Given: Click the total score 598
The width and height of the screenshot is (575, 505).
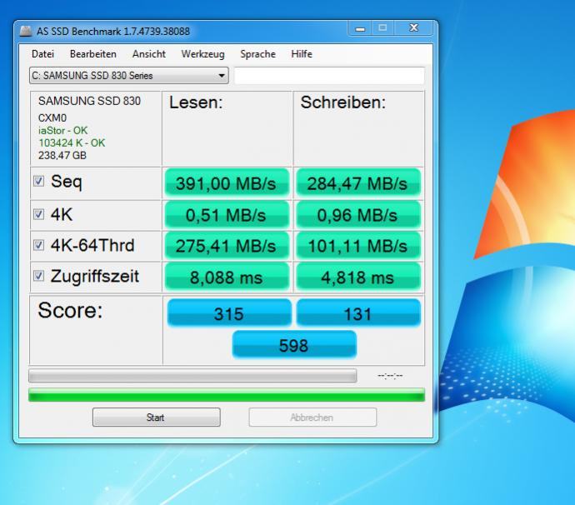Looking at the screenshot, I should (x=294, y=345).
